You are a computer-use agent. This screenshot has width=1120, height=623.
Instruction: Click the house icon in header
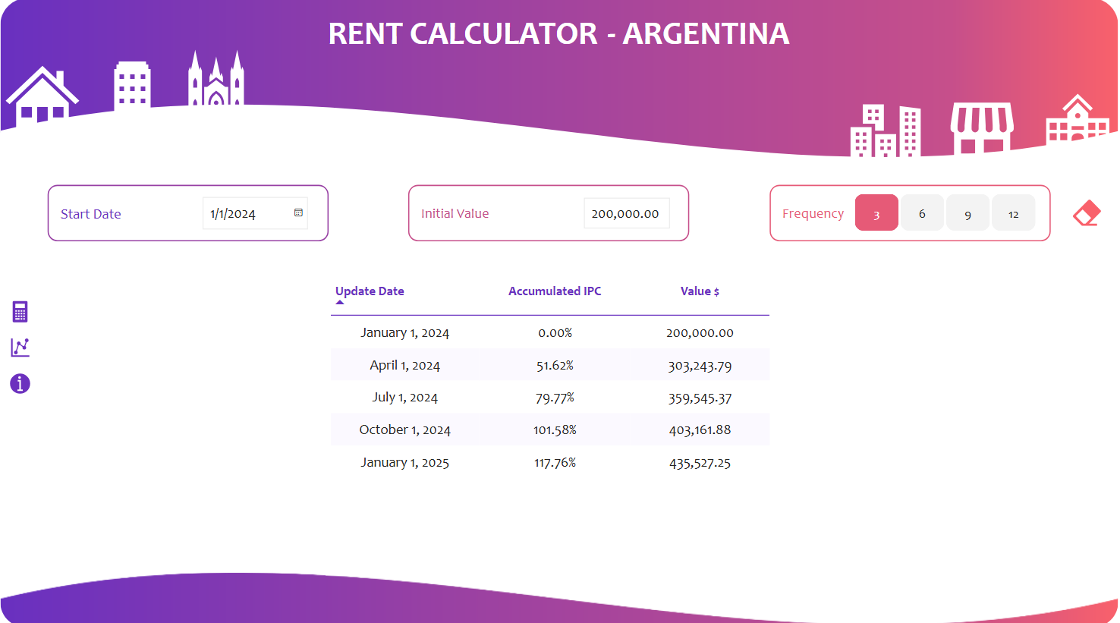point(42,96)
